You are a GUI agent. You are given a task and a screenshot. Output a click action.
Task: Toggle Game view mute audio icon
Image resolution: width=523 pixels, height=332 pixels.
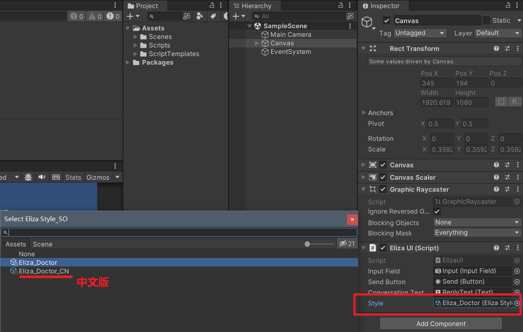coord(42,177)
